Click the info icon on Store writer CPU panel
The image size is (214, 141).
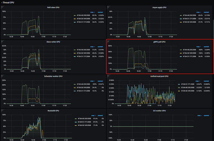click(x=2, y=41)
